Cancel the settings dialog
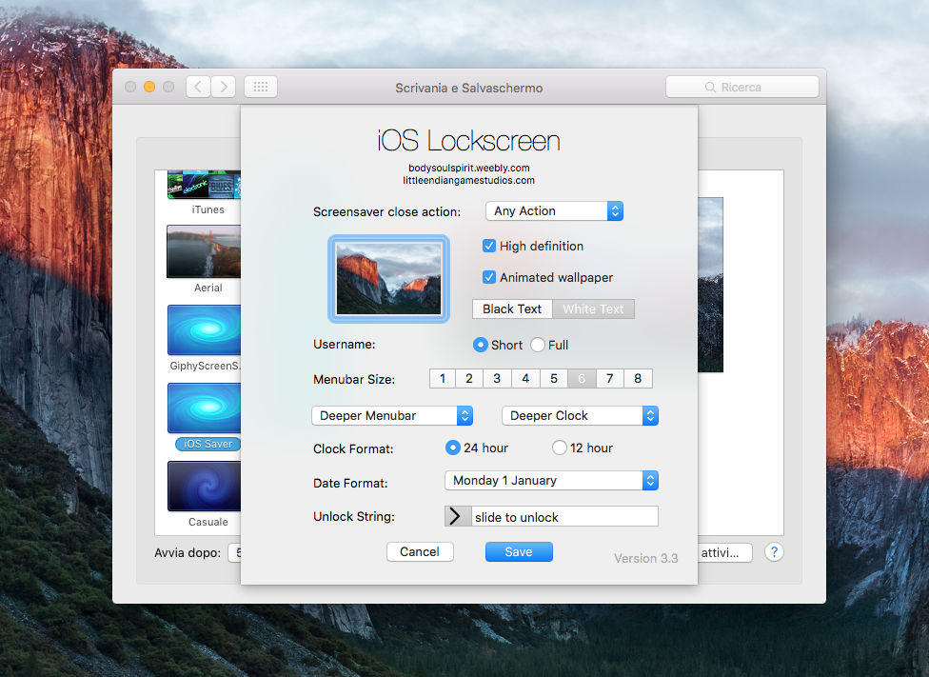 click(420, 551)
